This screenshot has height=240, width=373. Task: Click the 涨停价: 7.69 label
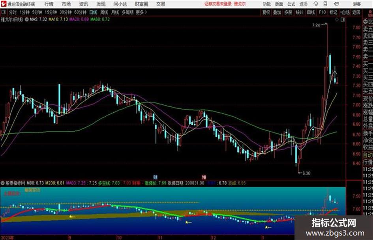click(x=156, y=183)
